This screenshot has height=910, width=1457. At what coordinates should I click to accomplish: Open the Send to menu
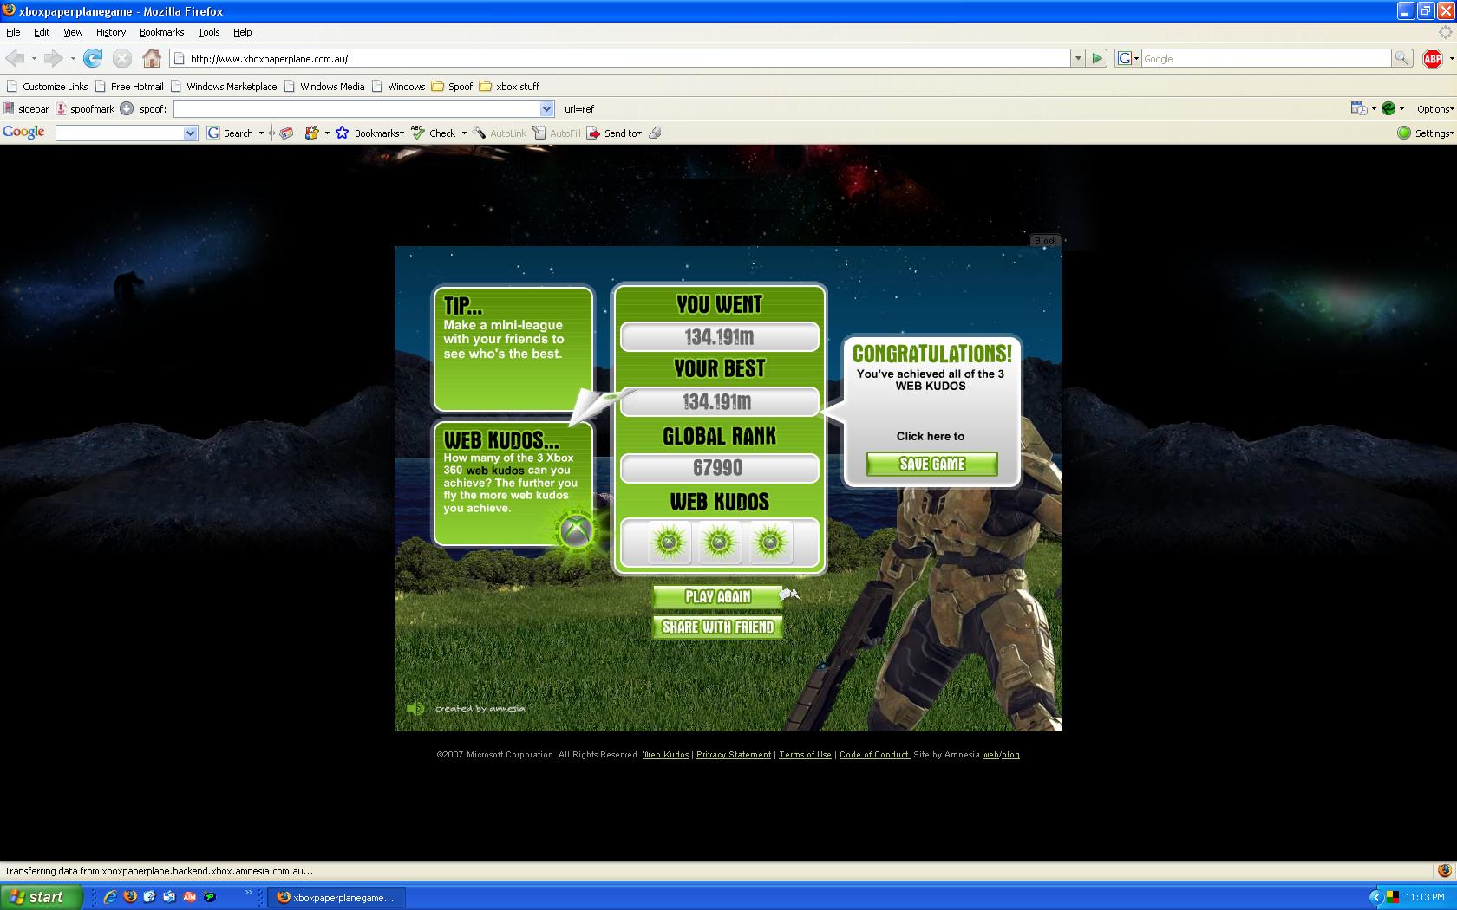614,133
